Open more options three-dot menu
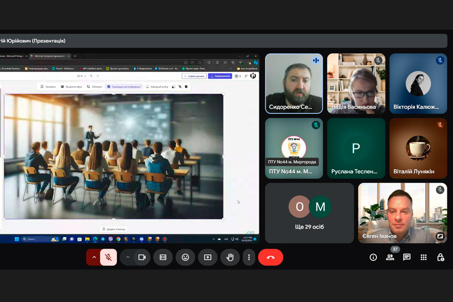The width and height of the screenshot is (453, 302). point(249,257)
